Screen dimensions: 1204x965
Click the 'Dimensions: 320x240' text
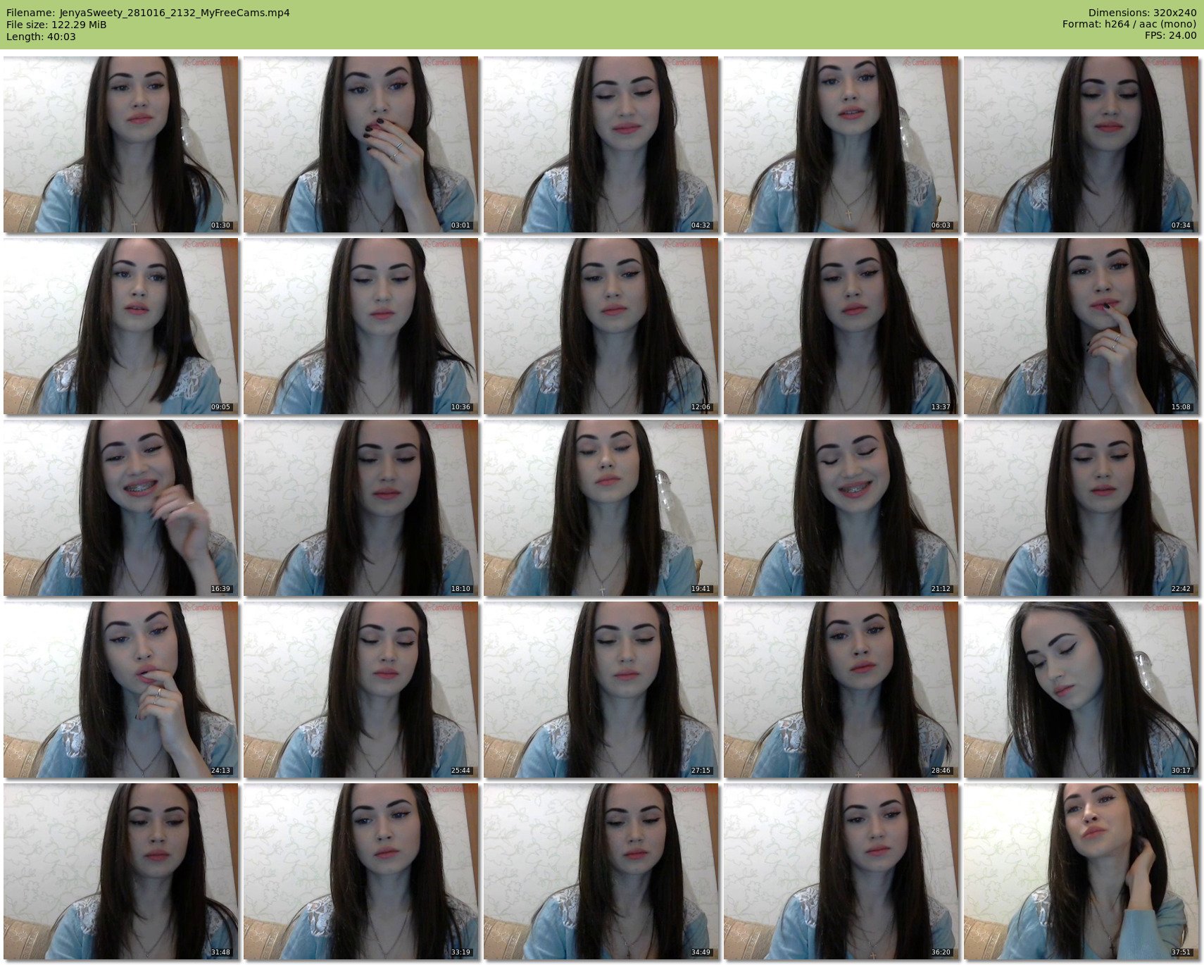pyautogui.click(x=1142, y=13)
